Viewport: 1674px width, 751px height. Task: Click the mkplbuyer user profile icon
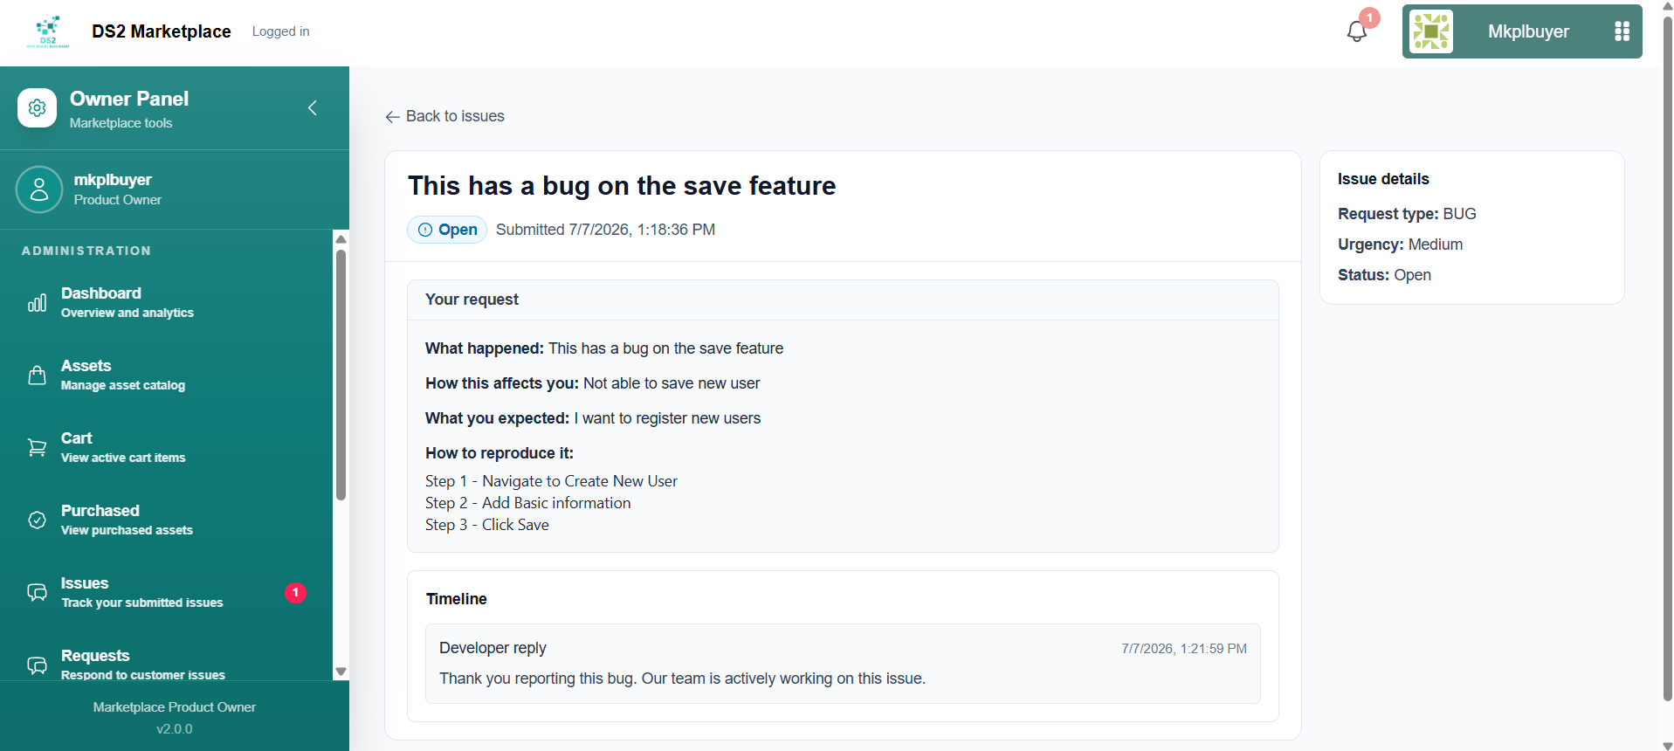click(x=39, y=189)
